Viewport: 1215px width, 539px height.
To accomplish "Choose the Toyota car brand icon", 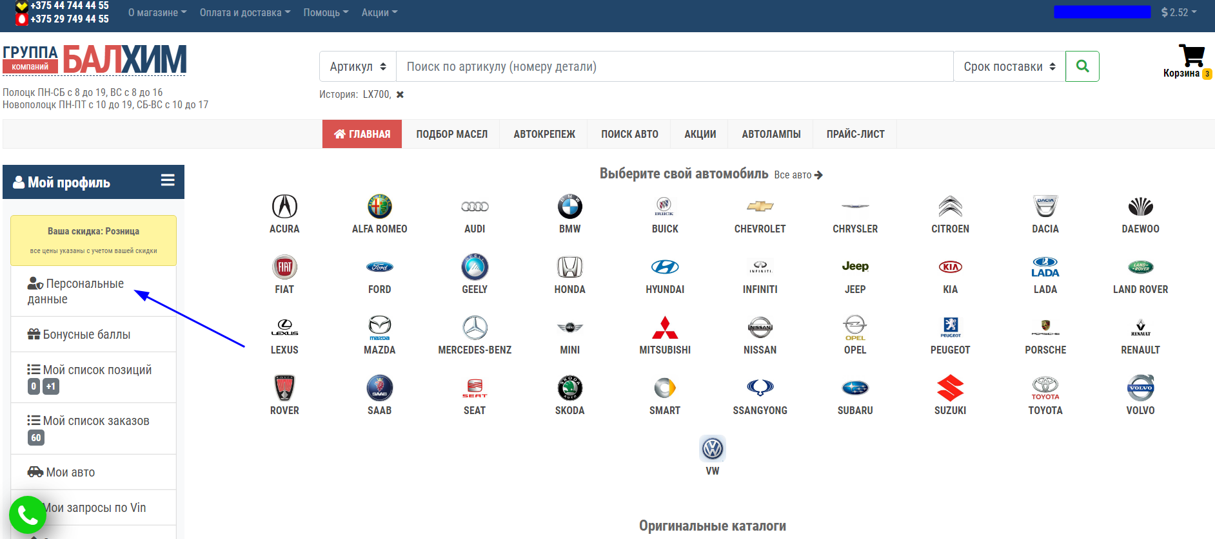I will coord(1045,388).
